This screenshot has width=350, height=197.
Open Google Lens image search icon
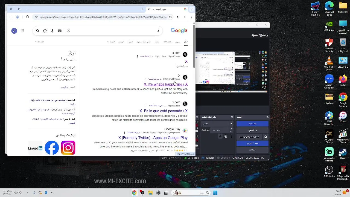pos(45,31)
